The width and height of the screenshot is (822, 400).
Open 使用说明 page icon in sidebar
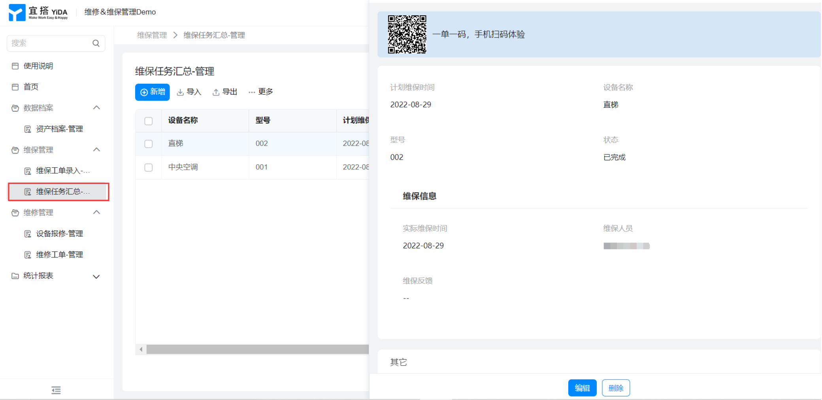15,66
